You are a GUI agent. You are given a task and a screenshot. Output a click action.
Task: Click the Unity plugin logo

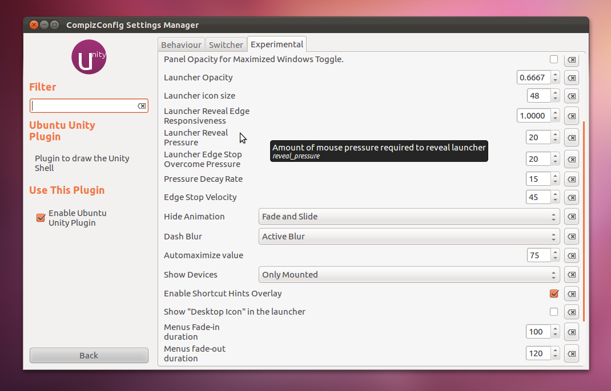[x=89, y=57]
